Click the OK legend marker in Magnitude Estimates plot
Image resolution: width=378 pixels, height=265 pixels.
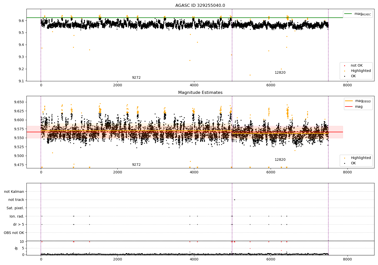[344, 164]
